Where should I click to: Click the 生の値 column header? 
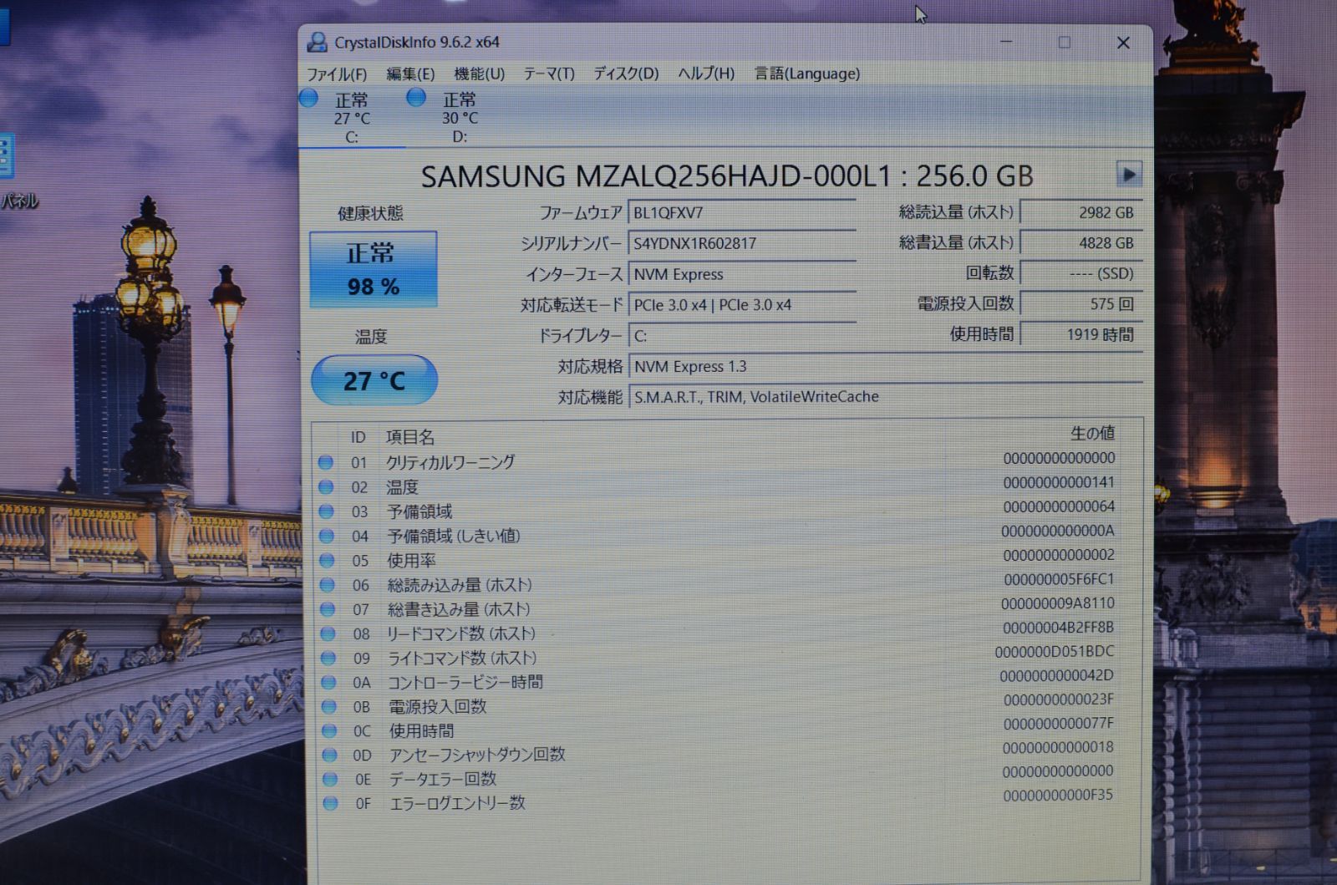1092,433
